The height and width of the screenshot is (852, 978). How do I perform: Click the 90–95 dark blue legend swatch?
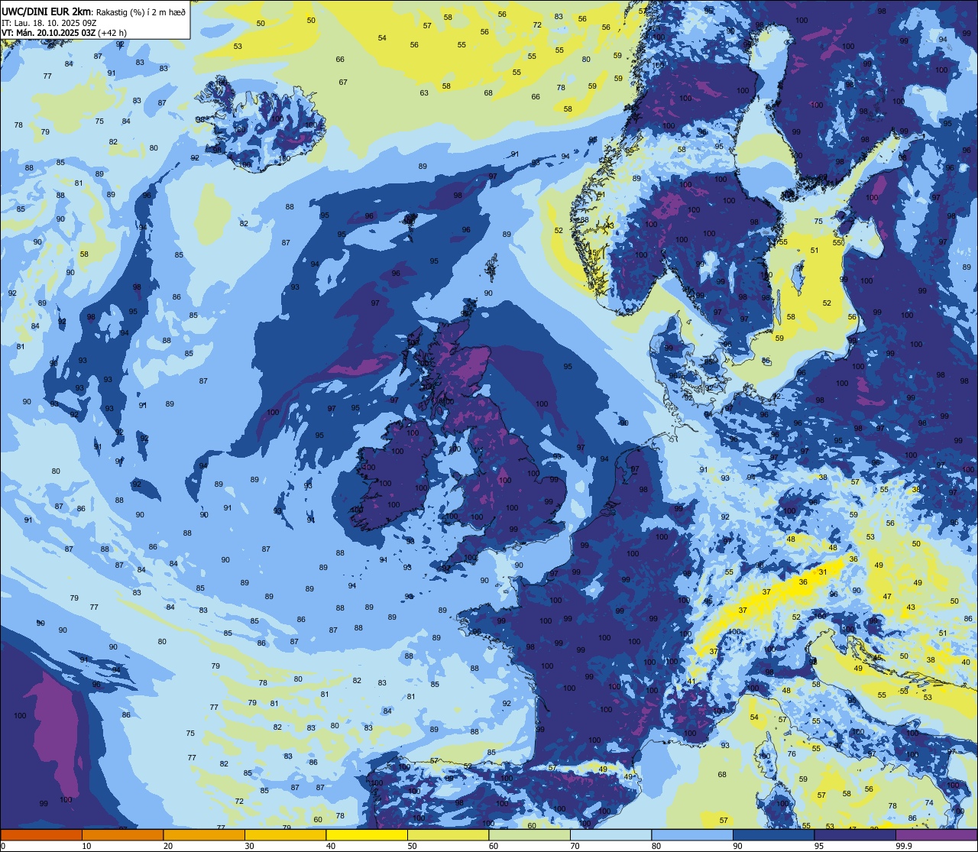click(x=773, y=834)
